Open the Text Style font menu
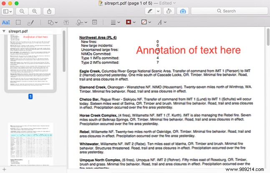Image resolution: width=270 pixels, height=173 pixels. pyautogui.click(x=162, y=22)
